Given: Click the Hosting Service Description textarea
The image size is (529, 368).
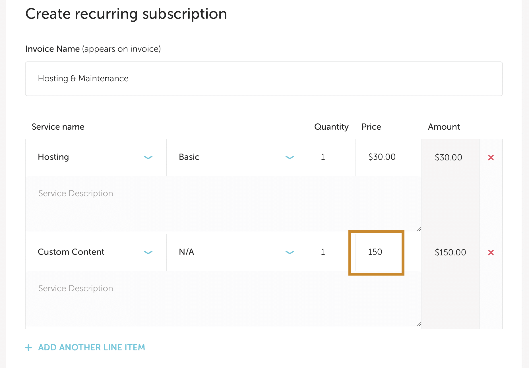Looking at the screenshot, I should tap(223, 205).
